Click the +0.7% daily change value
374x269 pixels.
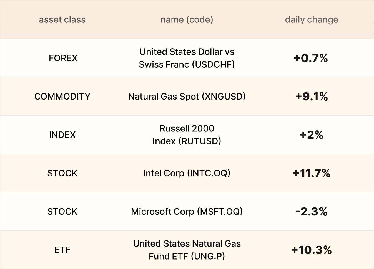pos(311,58)
